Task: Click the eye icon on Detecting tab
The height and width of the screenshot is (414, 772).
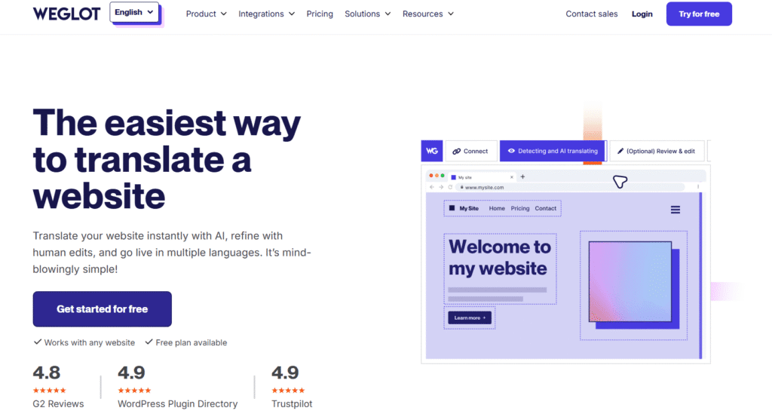Action: coord(511,151)
